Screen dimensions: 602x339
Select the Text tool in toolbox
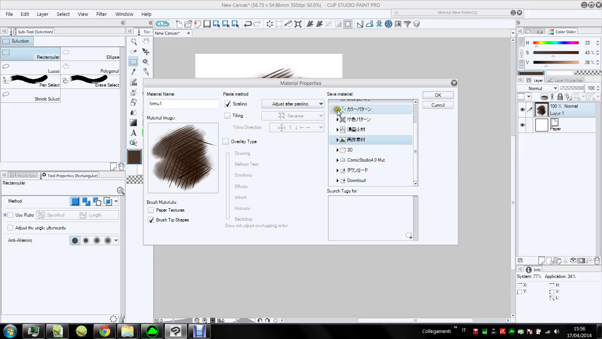133,133
